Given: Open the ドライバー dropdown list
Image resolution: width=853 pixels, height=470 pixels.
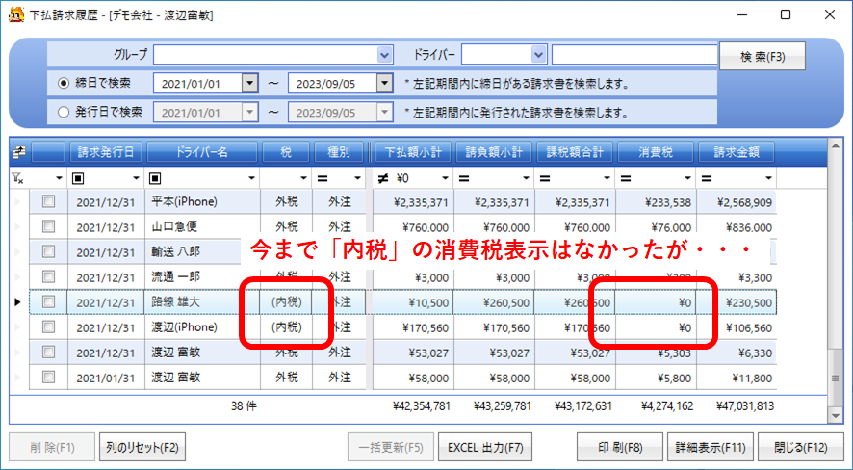Looking at the screenshot, I should coord(539,54).
